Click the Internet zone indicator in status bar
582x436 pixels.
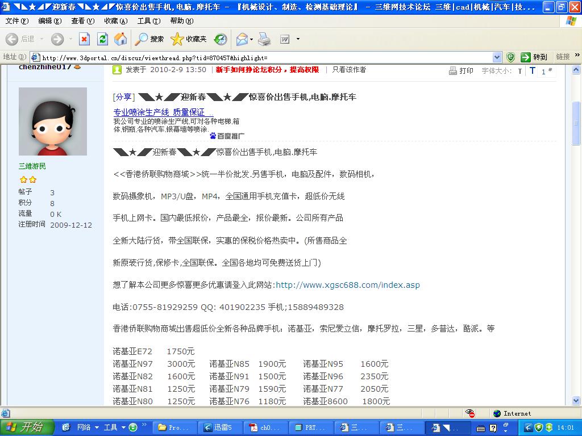pos(512,413)
